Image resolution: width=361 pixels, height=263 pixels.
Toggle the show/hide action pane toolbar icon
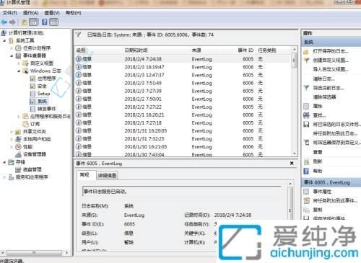point(53,22)
